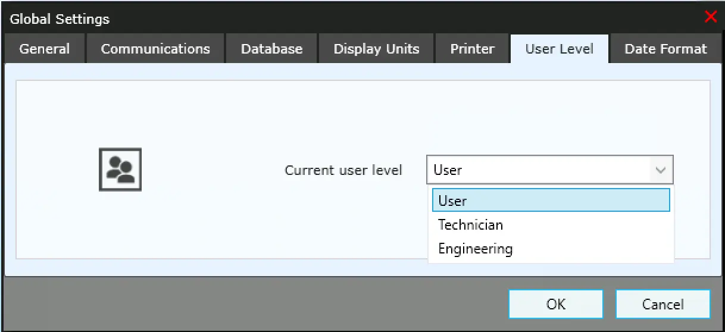Click the Global Settings title bar text
725x332 pixels.
(60, 19)
